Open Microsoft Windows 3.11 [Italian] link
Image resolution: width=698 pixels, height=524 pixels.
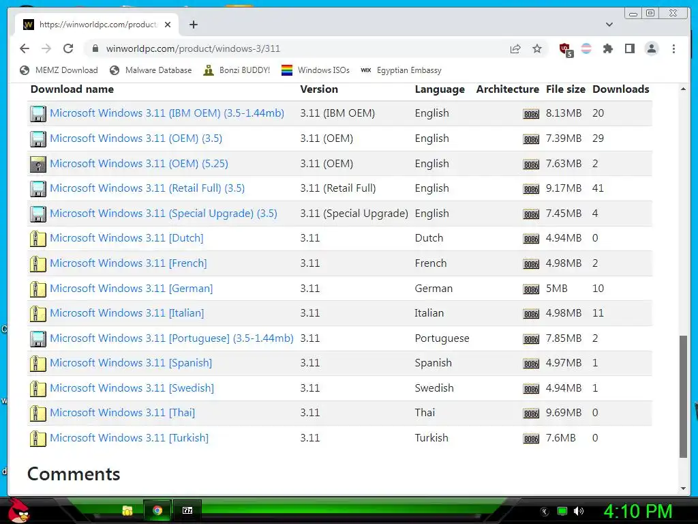[127, 313]
